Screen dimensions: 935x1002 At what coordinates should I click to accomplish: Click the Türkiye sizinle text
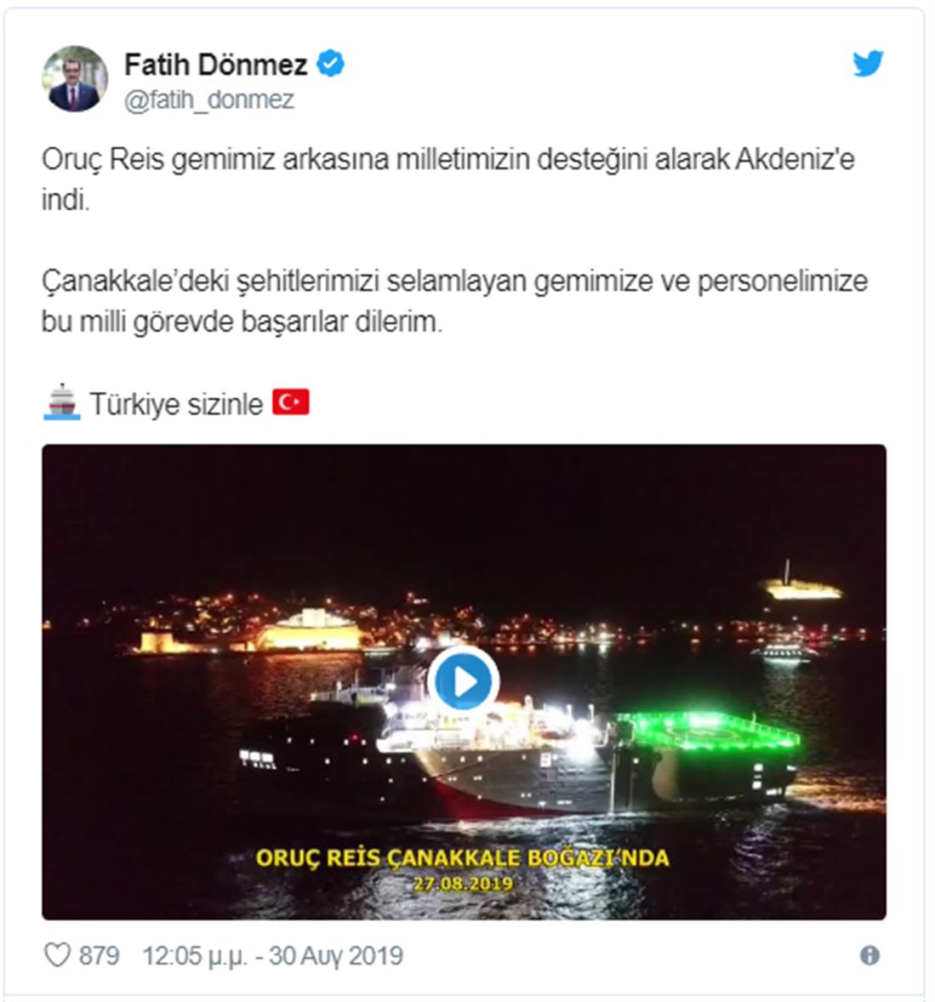176,404
